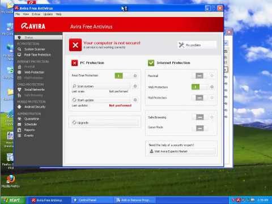Toggle the Mail Protection switch
This screenshot has width=272, height=204.
coord(199,97)
